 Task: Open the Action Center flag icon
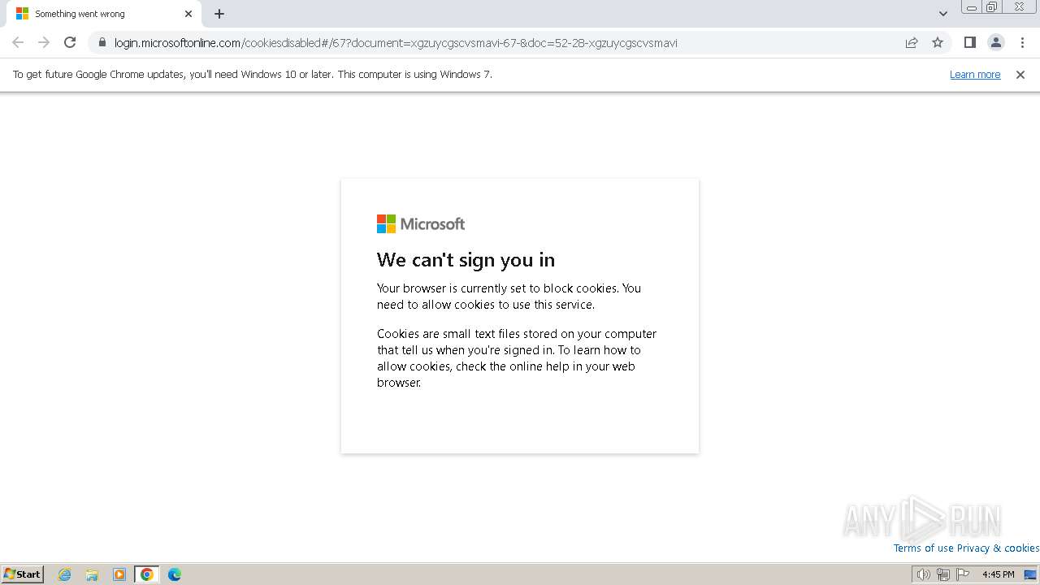click(x=963, y=574)
